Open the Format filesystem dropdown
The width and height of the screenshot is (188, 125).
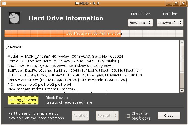point(107,116)
